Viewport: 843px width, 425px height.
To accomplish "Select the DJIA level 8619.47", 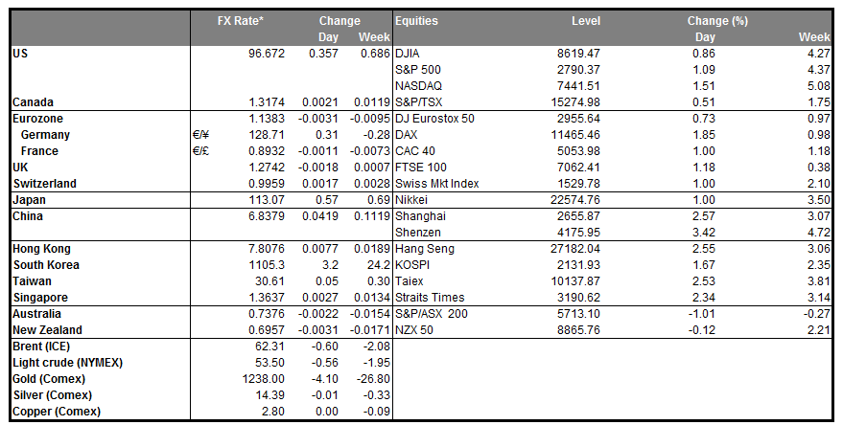I will (x=573, y=54).
